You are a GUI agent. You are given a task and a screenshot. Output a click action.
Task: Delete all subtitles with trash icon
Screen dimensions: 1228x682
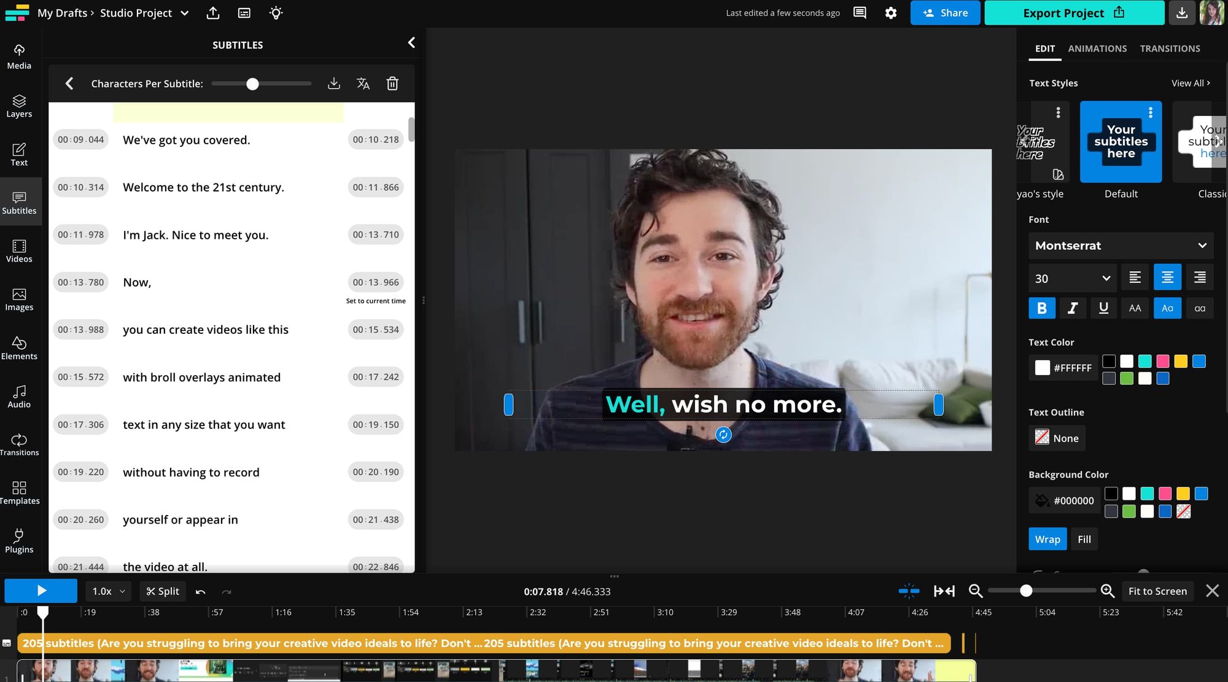392,83
